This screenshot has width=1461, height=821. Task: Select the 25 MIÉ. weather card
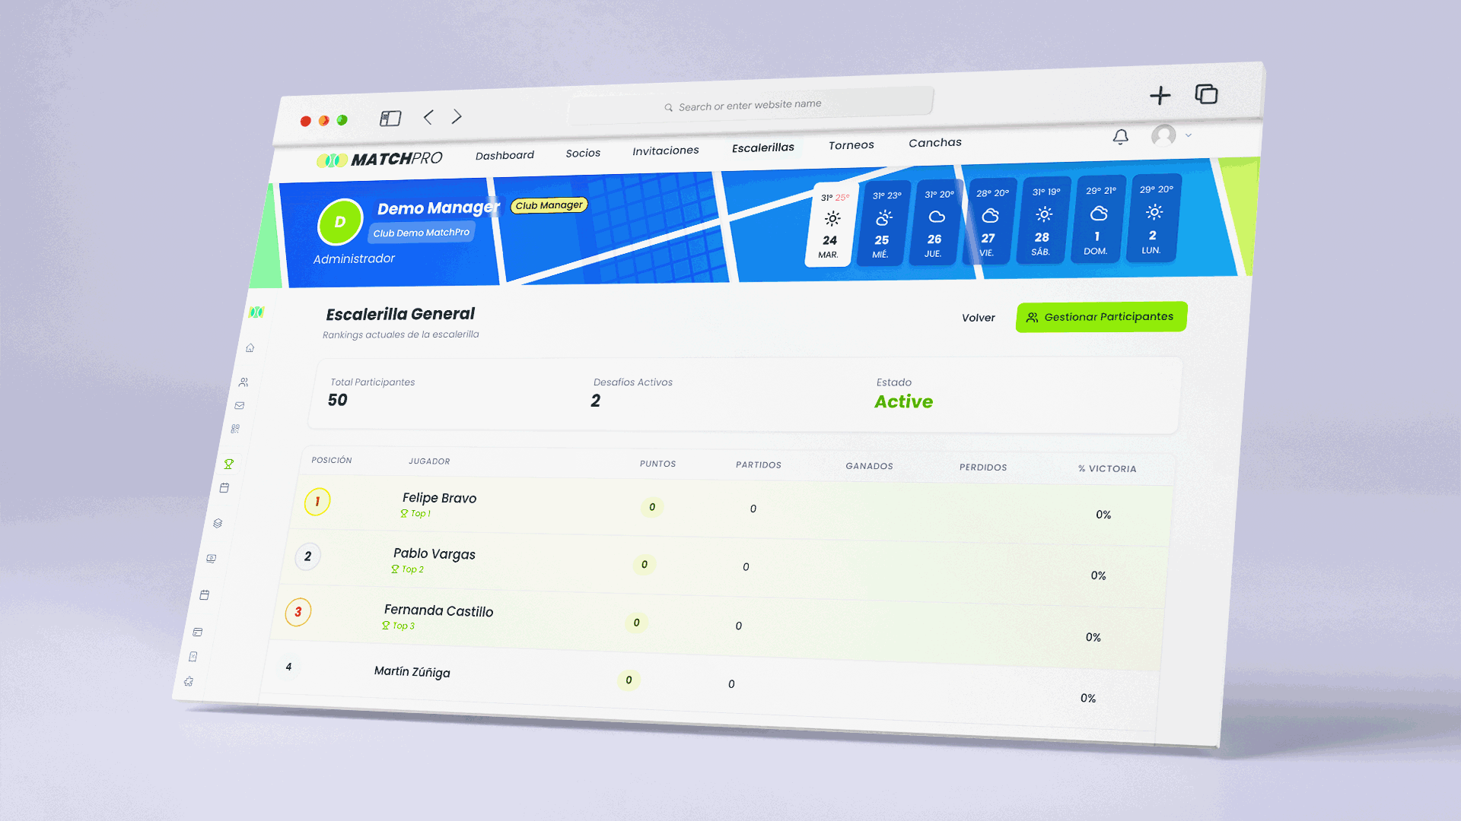[x=882, y=223]
